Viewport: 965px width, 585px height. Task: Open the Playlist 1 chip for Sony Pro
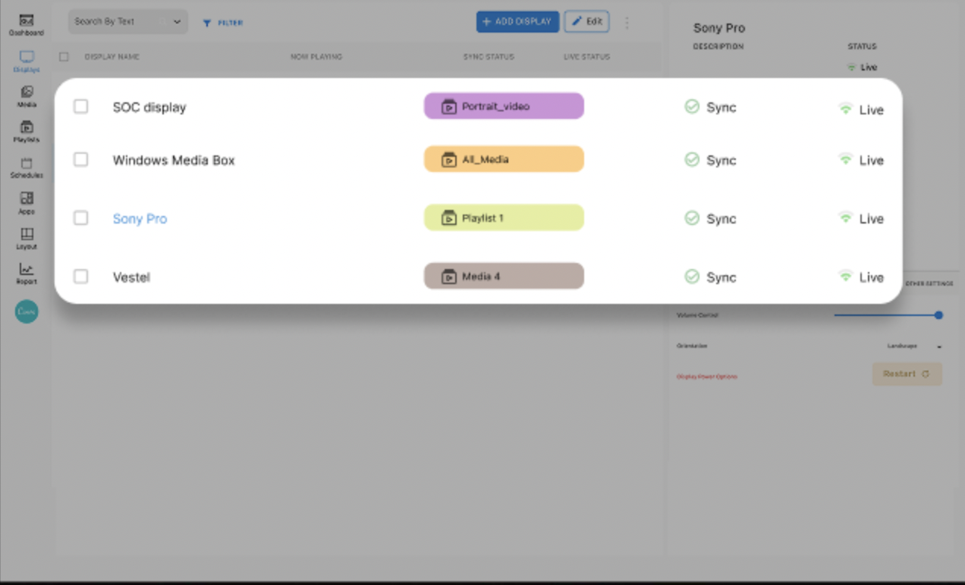(x=503, y=217)
